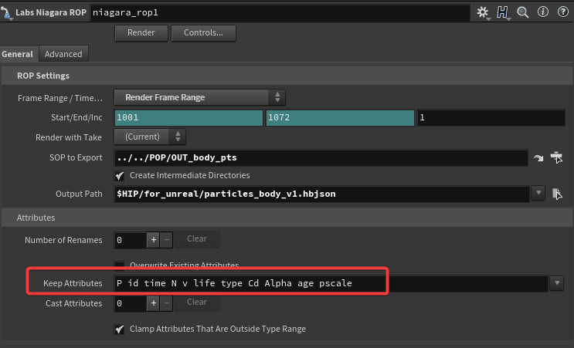Click the Labs Niagara ROP node icon
Image resolution: width=574 pixels, height=348 pixels.
(6, 13)
